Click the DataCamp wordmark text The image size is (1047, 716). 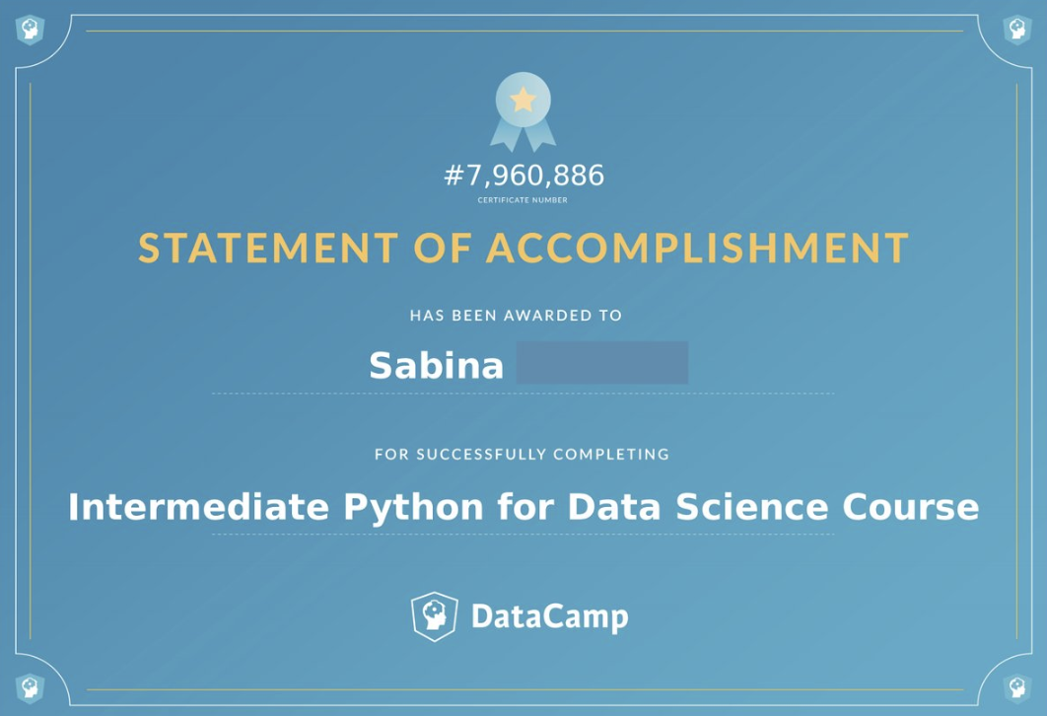pyautogui.click(x=549, y=616)
